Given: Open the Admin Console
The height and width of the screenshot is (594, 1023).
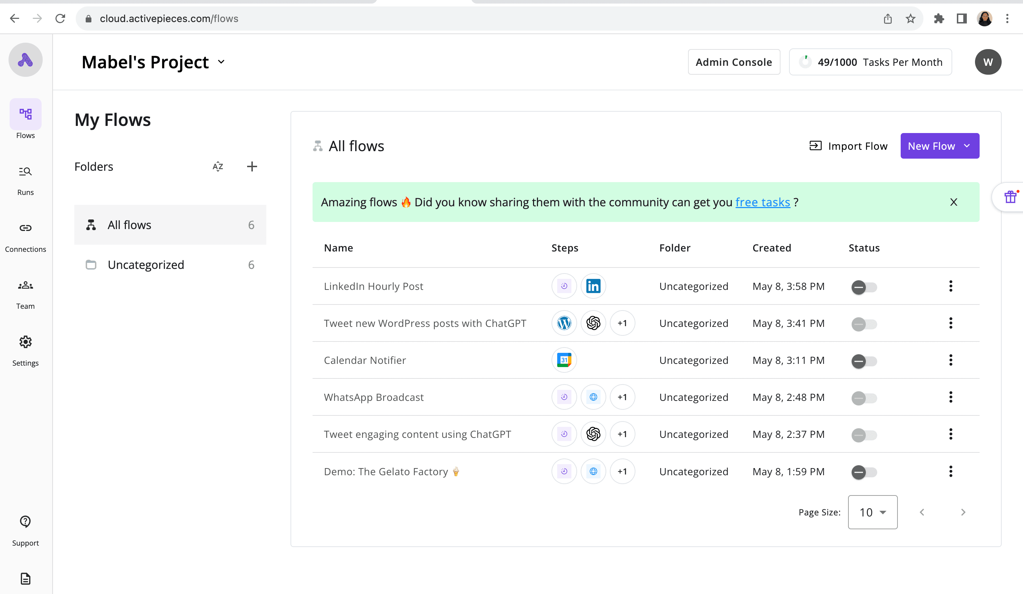Looking at the screenshot, I should pos(734,62).
